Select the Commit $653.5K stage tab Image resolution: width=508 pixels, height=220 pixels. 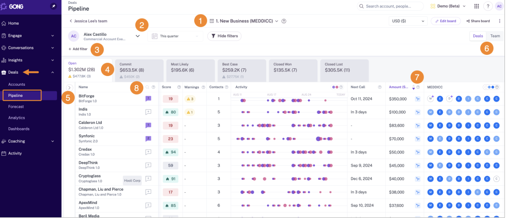[139, 70]
